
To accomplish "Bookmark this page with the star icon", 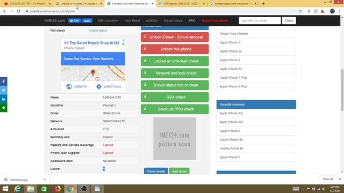I will pos(300,11).
